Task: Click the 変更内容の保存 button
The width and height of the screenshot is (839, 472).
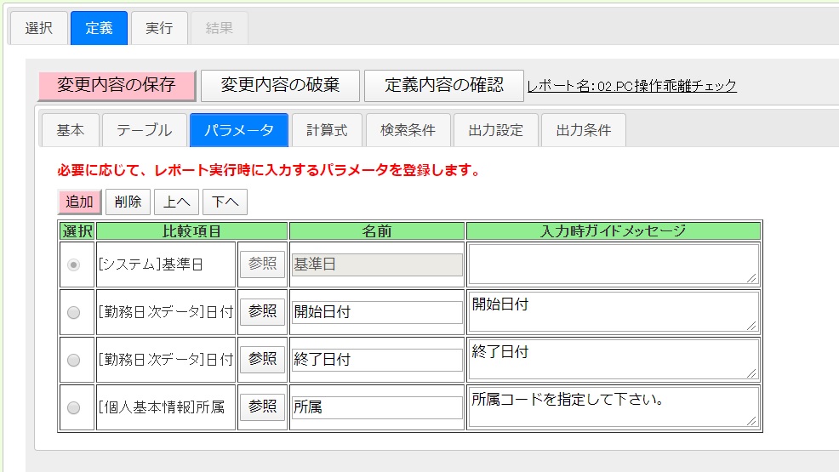Action: tap(117, 85)
